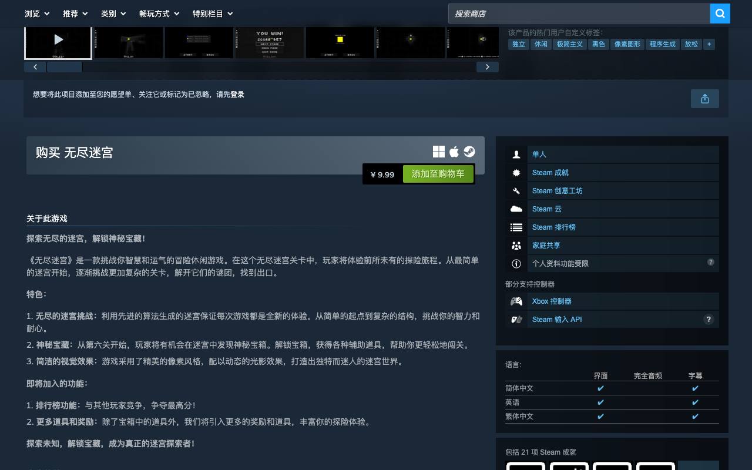752x470 pixels.
Task: Click the 登录 login link
Action: [237, 95]
